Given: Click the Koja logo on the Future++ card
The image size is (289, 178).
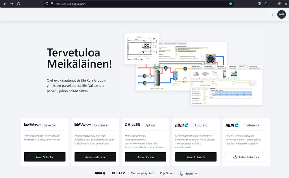Looking at the screenshot, I should [232, 125].
